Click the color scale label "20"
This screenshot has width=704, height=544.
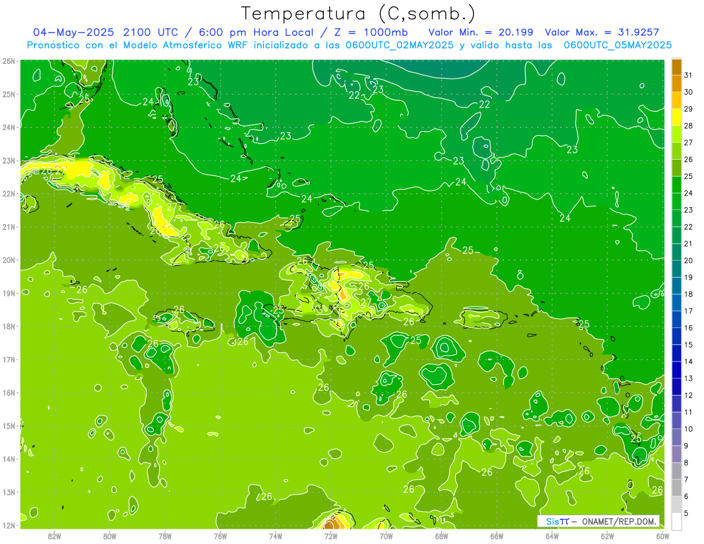[x=688, y=260]
